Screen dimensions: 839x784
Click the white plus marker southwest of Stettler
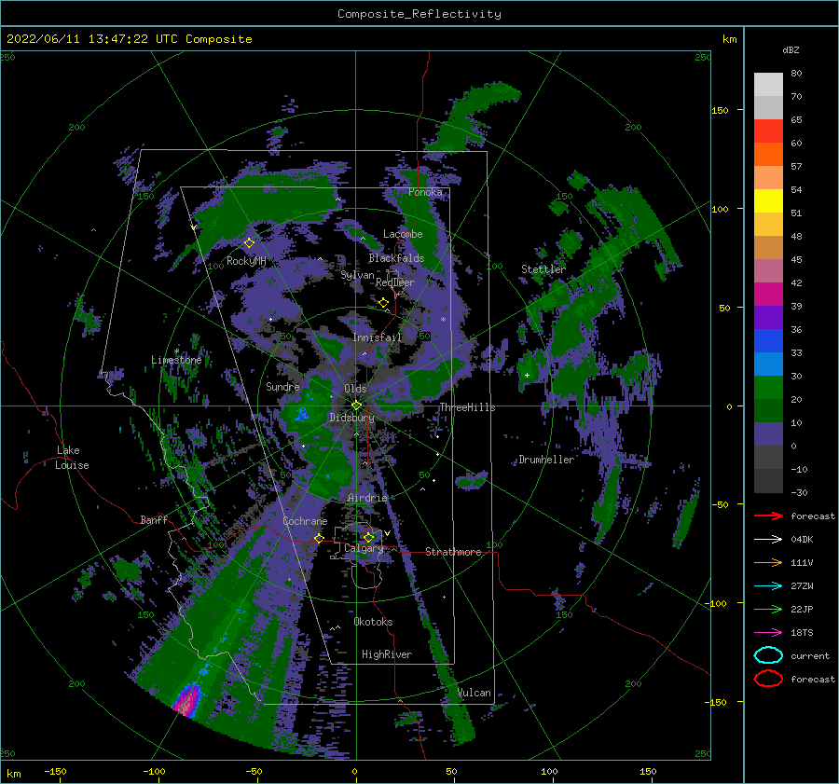tap(527, 375)
